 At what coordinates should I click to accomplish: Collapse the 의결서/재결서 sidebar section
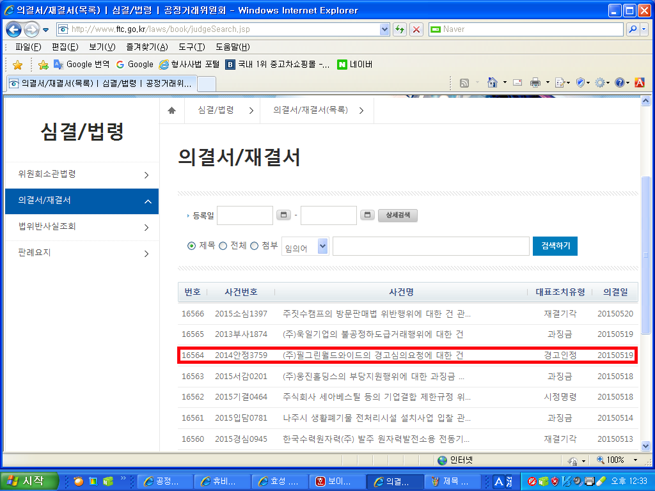(146, 201)
